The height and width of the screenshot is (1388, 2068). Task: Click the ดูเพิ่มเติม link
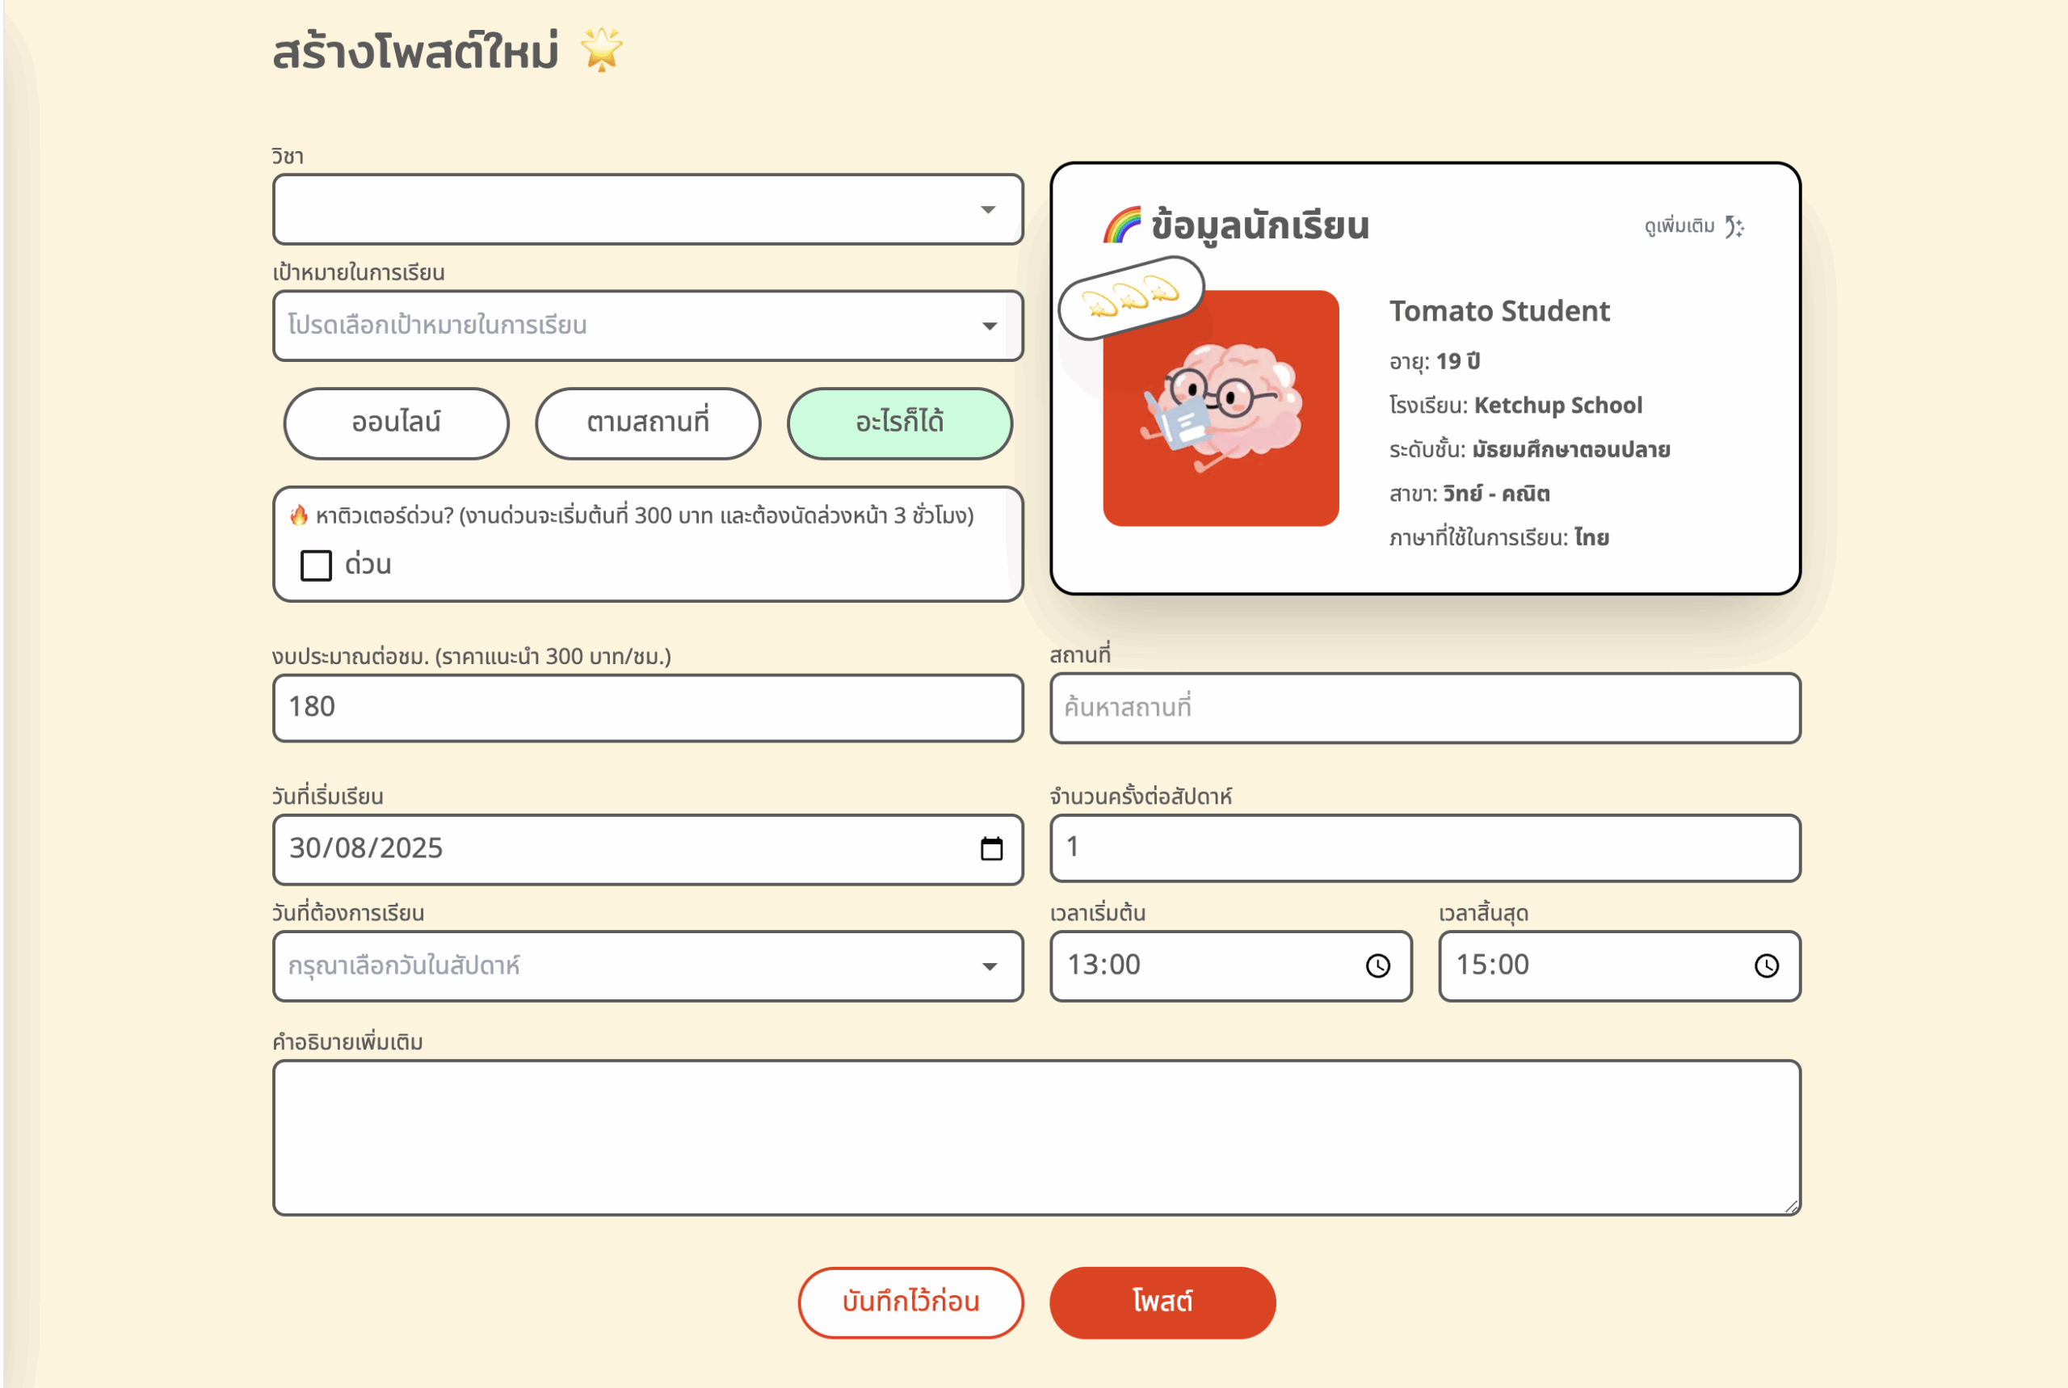1679,226
